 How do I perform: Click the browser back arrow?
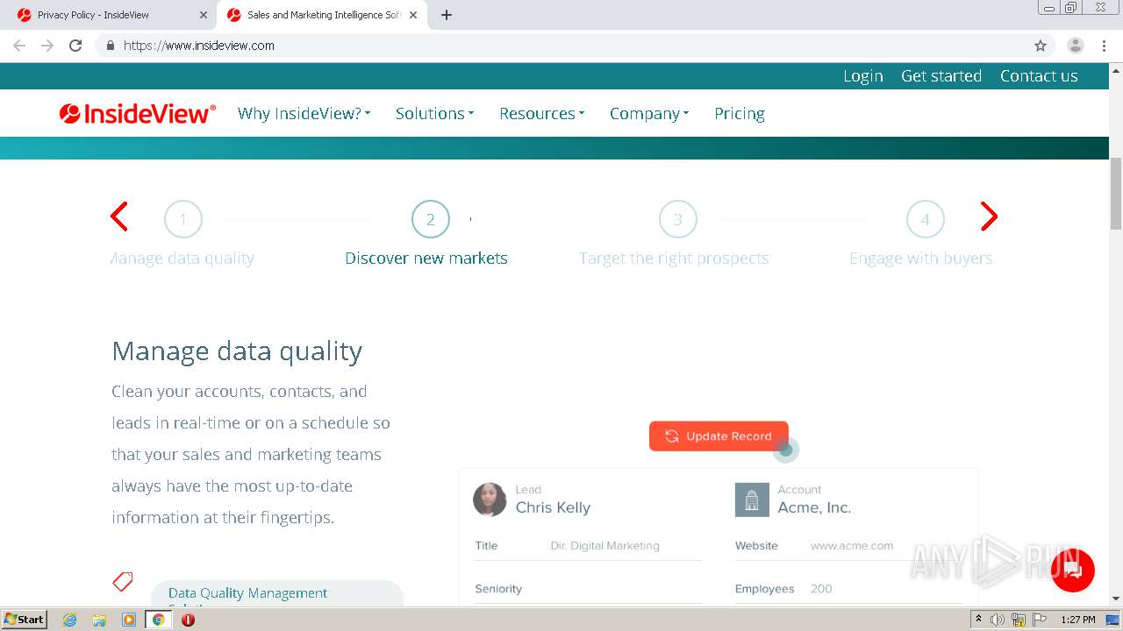[19, 46]
